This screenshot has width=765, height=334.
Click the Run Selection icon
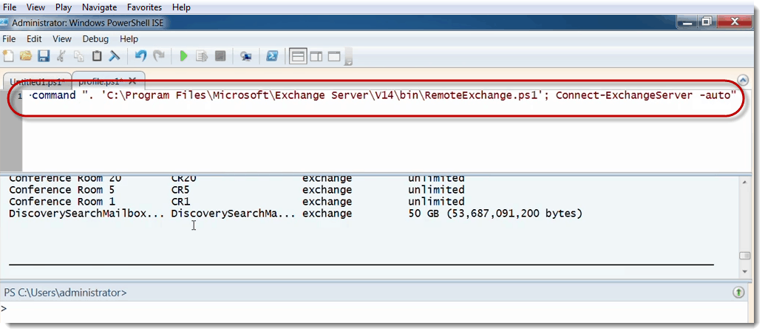[x=202, y=57]
